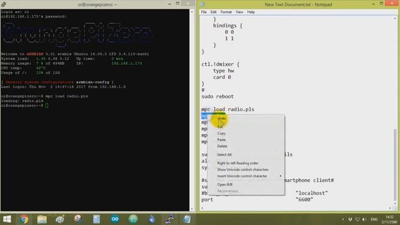Click PuTTY terminal scrollbar down arrow
Screen dimensions: 400x225
coord(192,209)
